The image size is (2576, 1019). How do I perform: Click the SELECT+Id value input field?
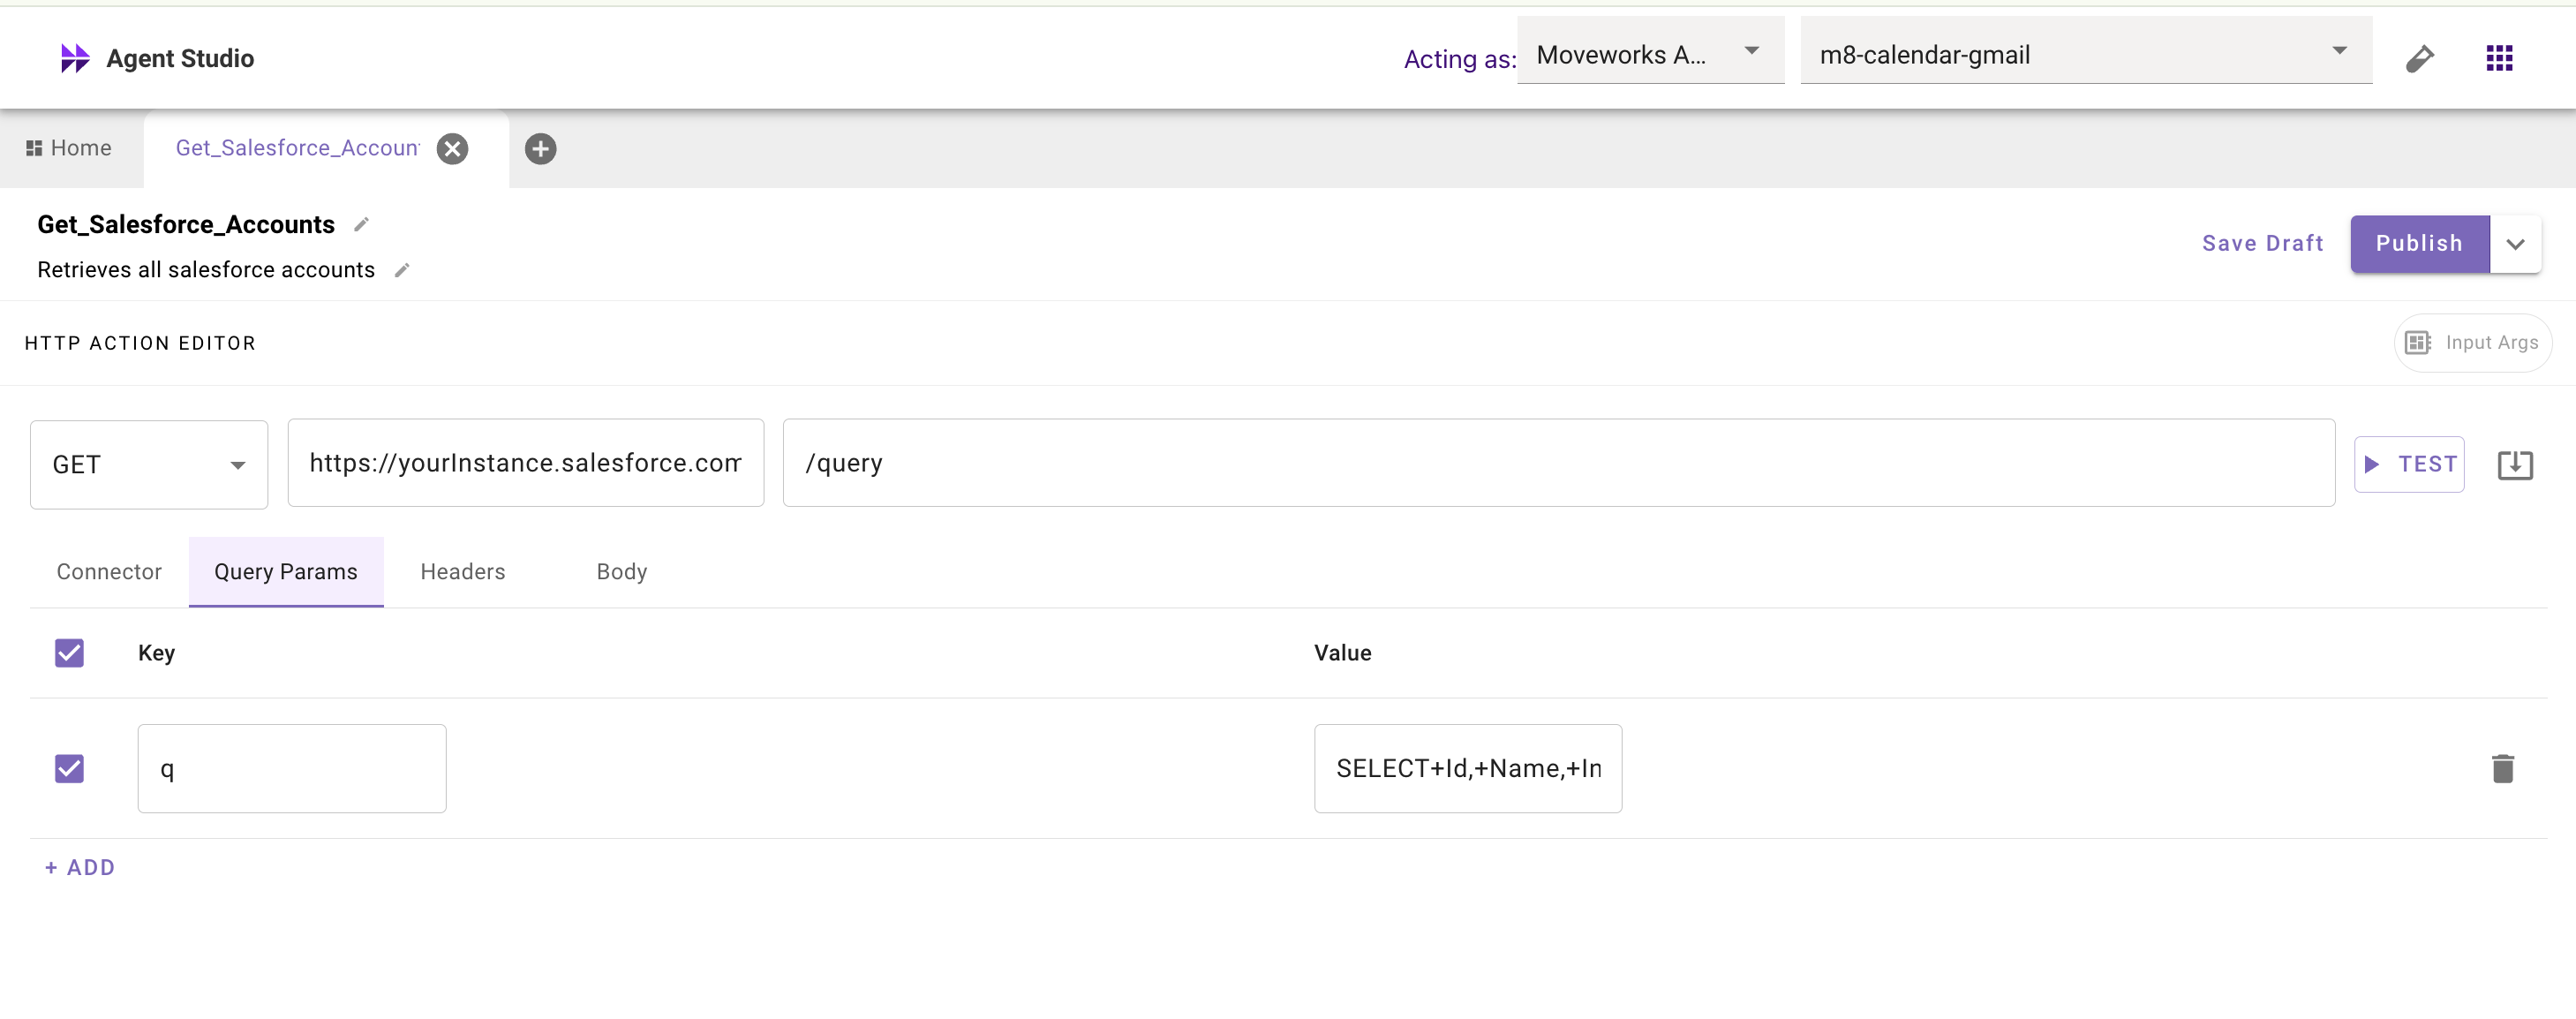(x=1468, y=769)
